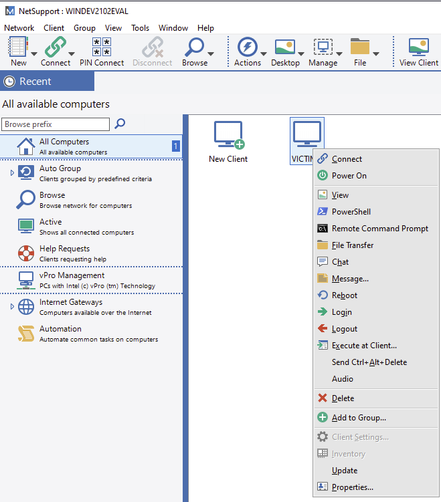Open the Desktop dropdown arrow
This screenshot has height=502, width=441.
pos(301,53)
